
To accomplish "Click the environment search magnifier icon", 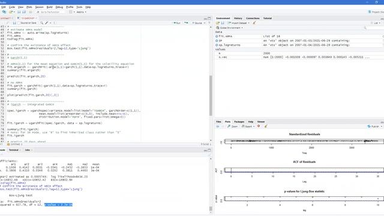I will point(365,28).
